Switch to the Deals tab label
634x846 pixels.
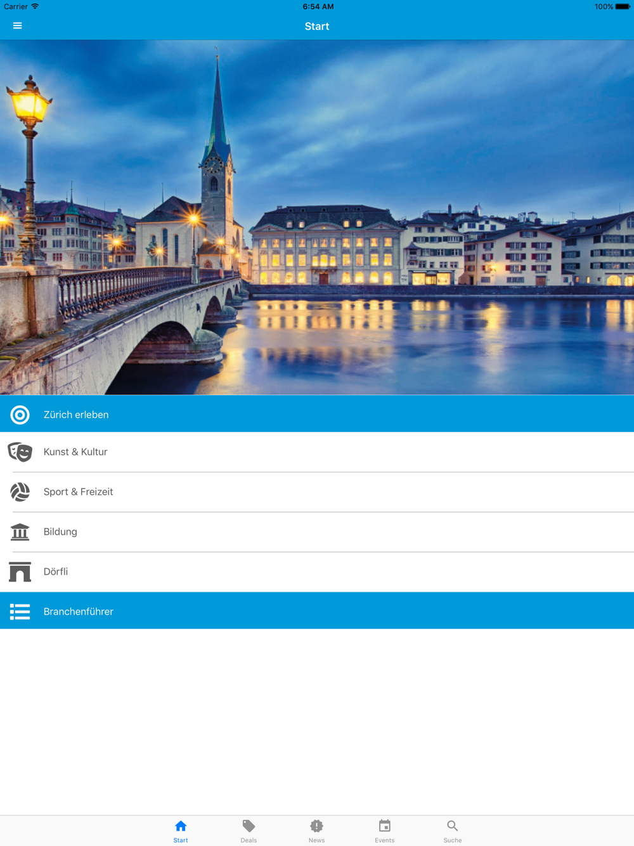[249, 840]
